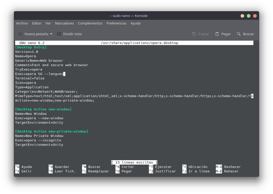The height and width of the screenshot is (194, 273).
Task: Open the Marcadores menu
Action: click(65, 23)
